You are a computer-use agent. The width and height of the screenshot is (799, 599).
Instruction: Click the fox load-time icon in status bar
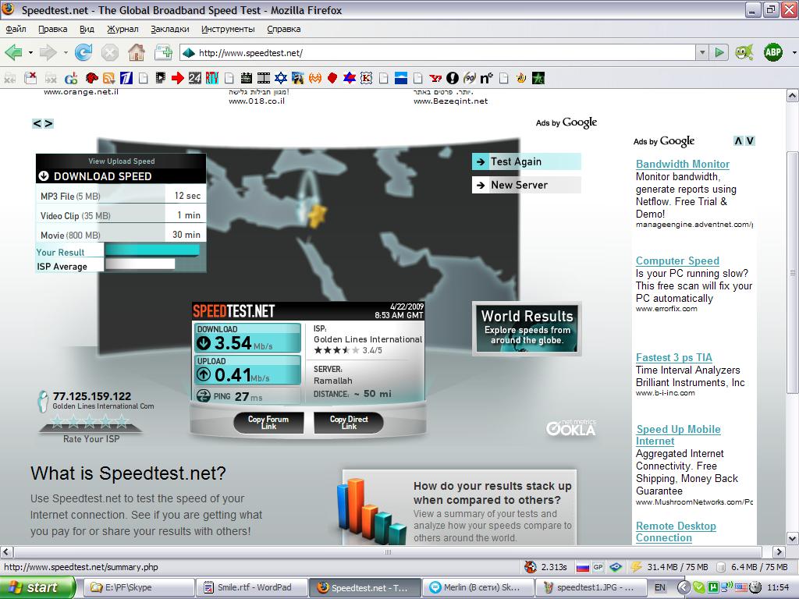click(531, 567)
